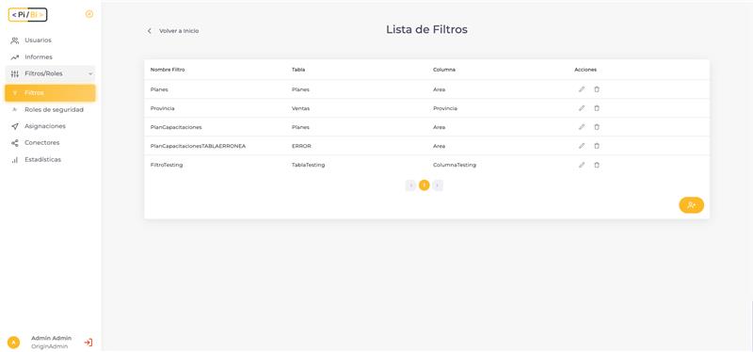Click 'PlanCapacitacionesTABLAERRONEA' name cell
Viewport: 753px width, 352px height.
coord(198,146)
